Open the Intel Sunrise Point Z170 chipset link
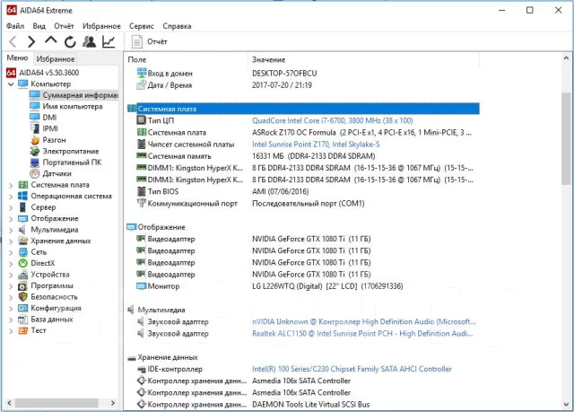Screen dimensions: 574x412 coord(316,145)
